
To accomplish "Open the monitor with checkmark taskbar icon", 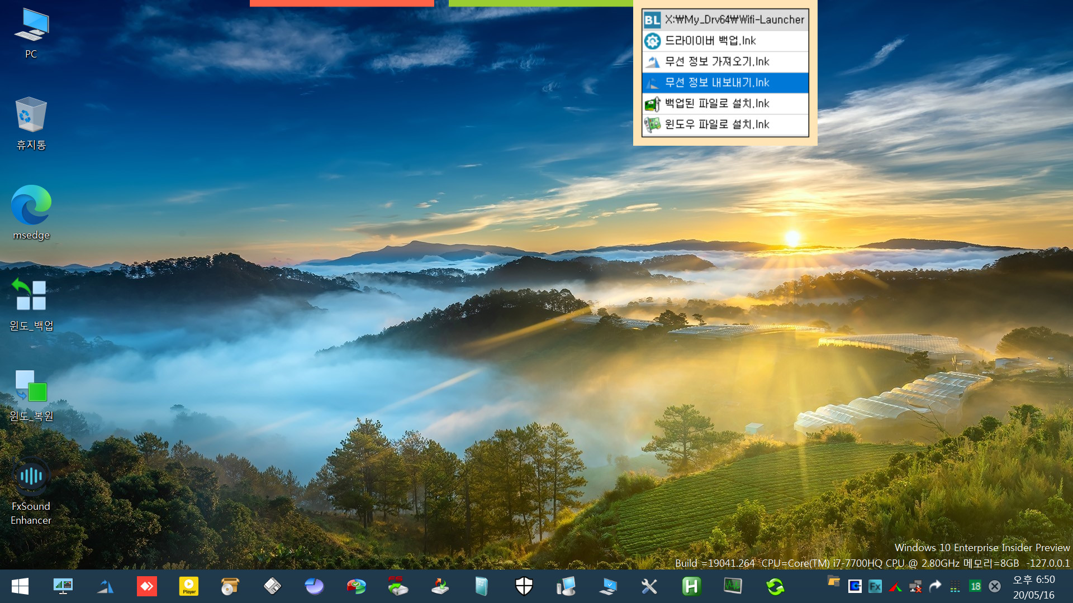I will (x=607, y=586).
